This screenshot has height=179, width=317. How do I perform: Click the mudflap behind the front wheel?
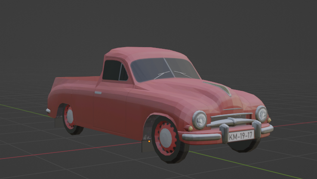pyautogui.click(x=147, y=146)
